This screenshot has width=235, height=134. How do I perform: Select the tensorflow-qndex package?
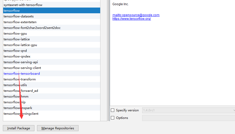pyautogui.click(x=52, y=56)
